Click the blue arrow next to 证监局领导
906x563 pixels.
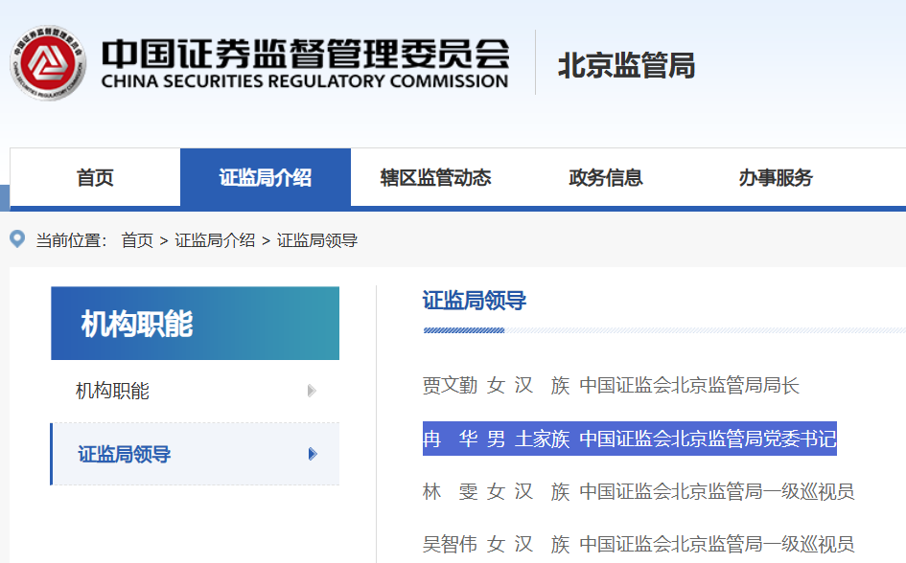313,454
